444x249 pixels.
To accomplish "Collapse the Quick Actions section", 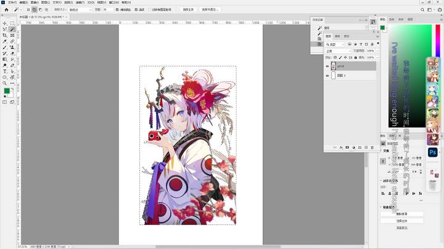I will coord(381,207).
